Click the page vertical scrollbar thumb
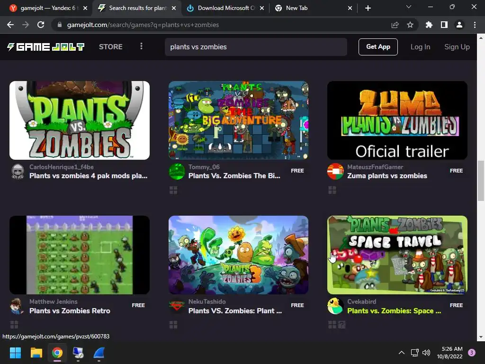Viewport: 485px width, 364px height. click(x=481, y=181)
